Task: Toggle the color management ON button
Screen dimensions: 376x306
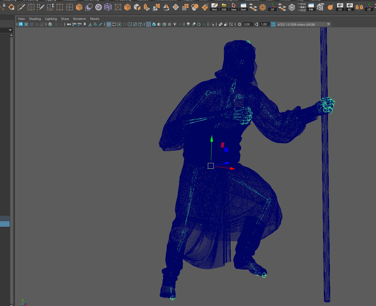Action: (273, 24)
